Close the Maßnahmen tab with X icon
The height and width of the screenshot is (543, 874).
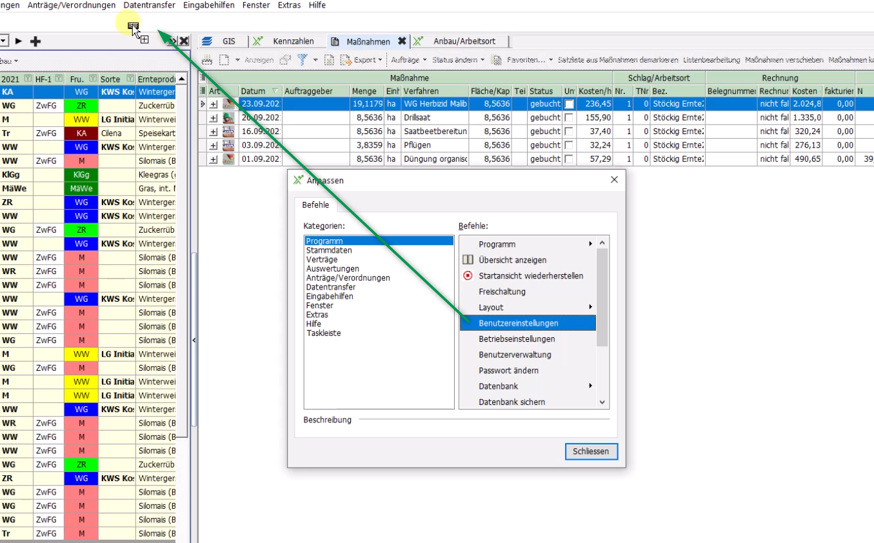pos(402,41)
